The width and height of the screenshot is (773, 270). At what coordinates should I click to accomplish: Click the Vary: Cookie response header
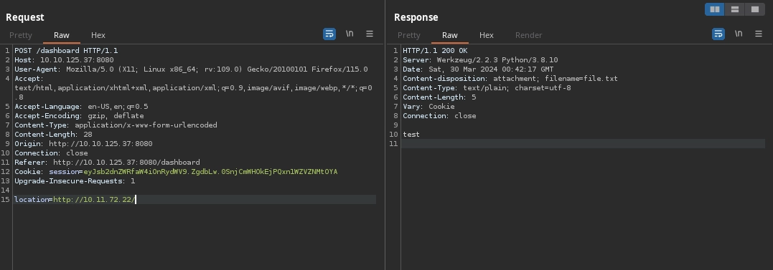[429, 107]
